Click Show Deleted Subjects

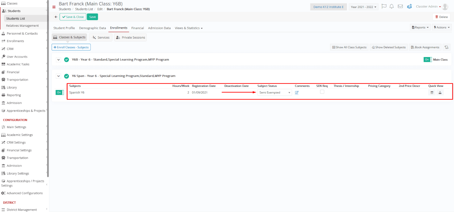389,47
